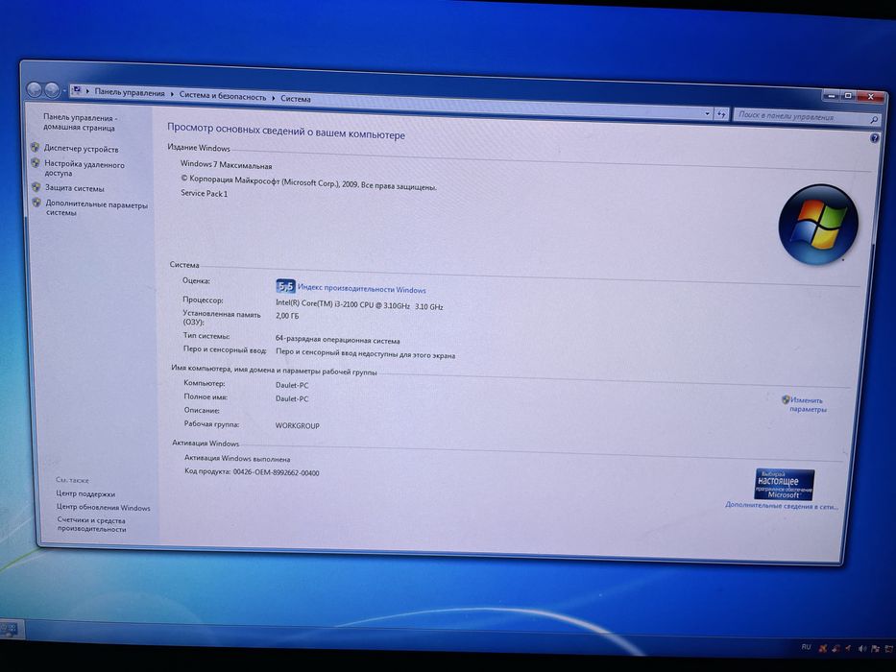Open Настройка удаленного доступа link
Screen dimensions: 896x672
click(x=84, y=168)
